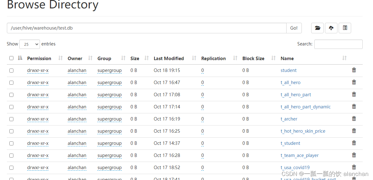Click date Oct 17 14:37

click(x=167, y=143)
